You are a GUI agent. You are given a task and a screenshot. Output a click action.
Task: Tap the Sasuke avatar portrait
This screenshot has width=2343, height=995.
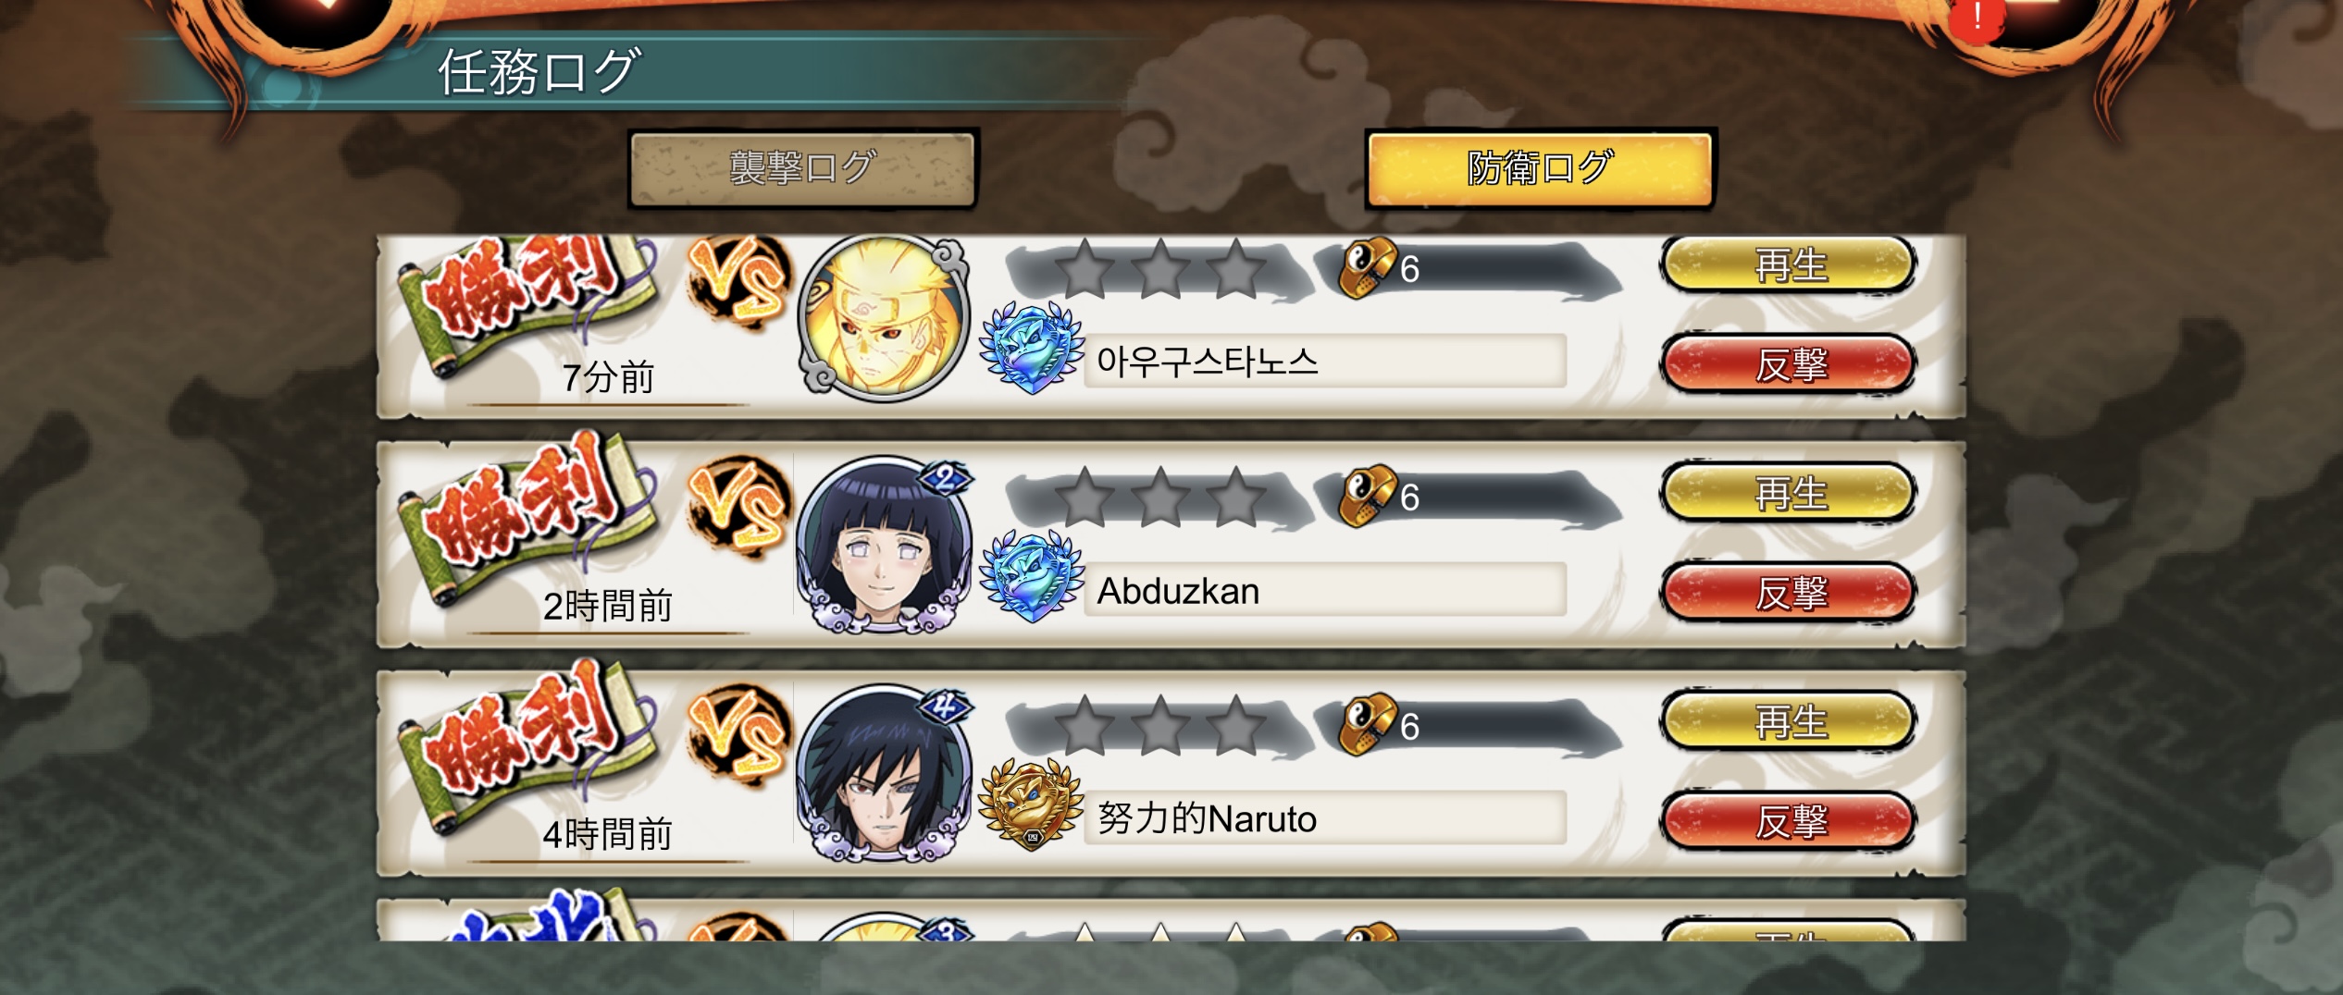[884, 773]
